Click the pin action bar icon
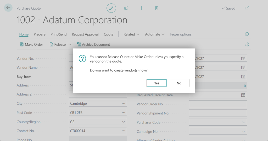The width and height of the screenshot is (268, 141). tap(247, 45)
